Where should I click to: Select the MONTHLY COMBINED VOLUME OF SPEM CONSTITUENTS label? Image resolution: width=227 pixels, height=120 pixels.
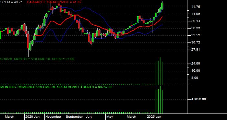click(56, 87)
